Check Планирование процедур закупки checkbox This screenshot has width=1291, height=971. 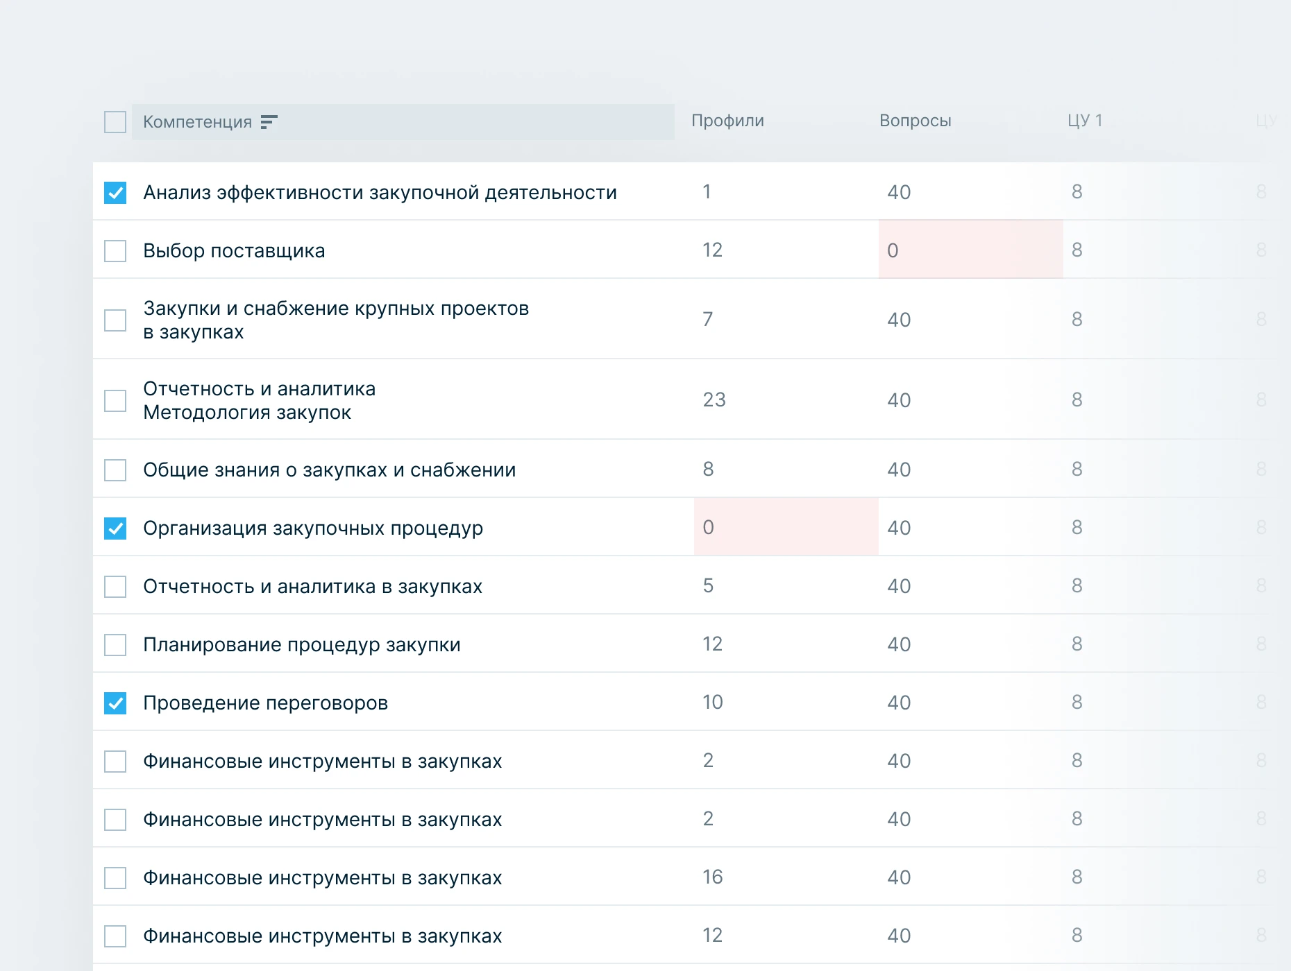point(115,645)
